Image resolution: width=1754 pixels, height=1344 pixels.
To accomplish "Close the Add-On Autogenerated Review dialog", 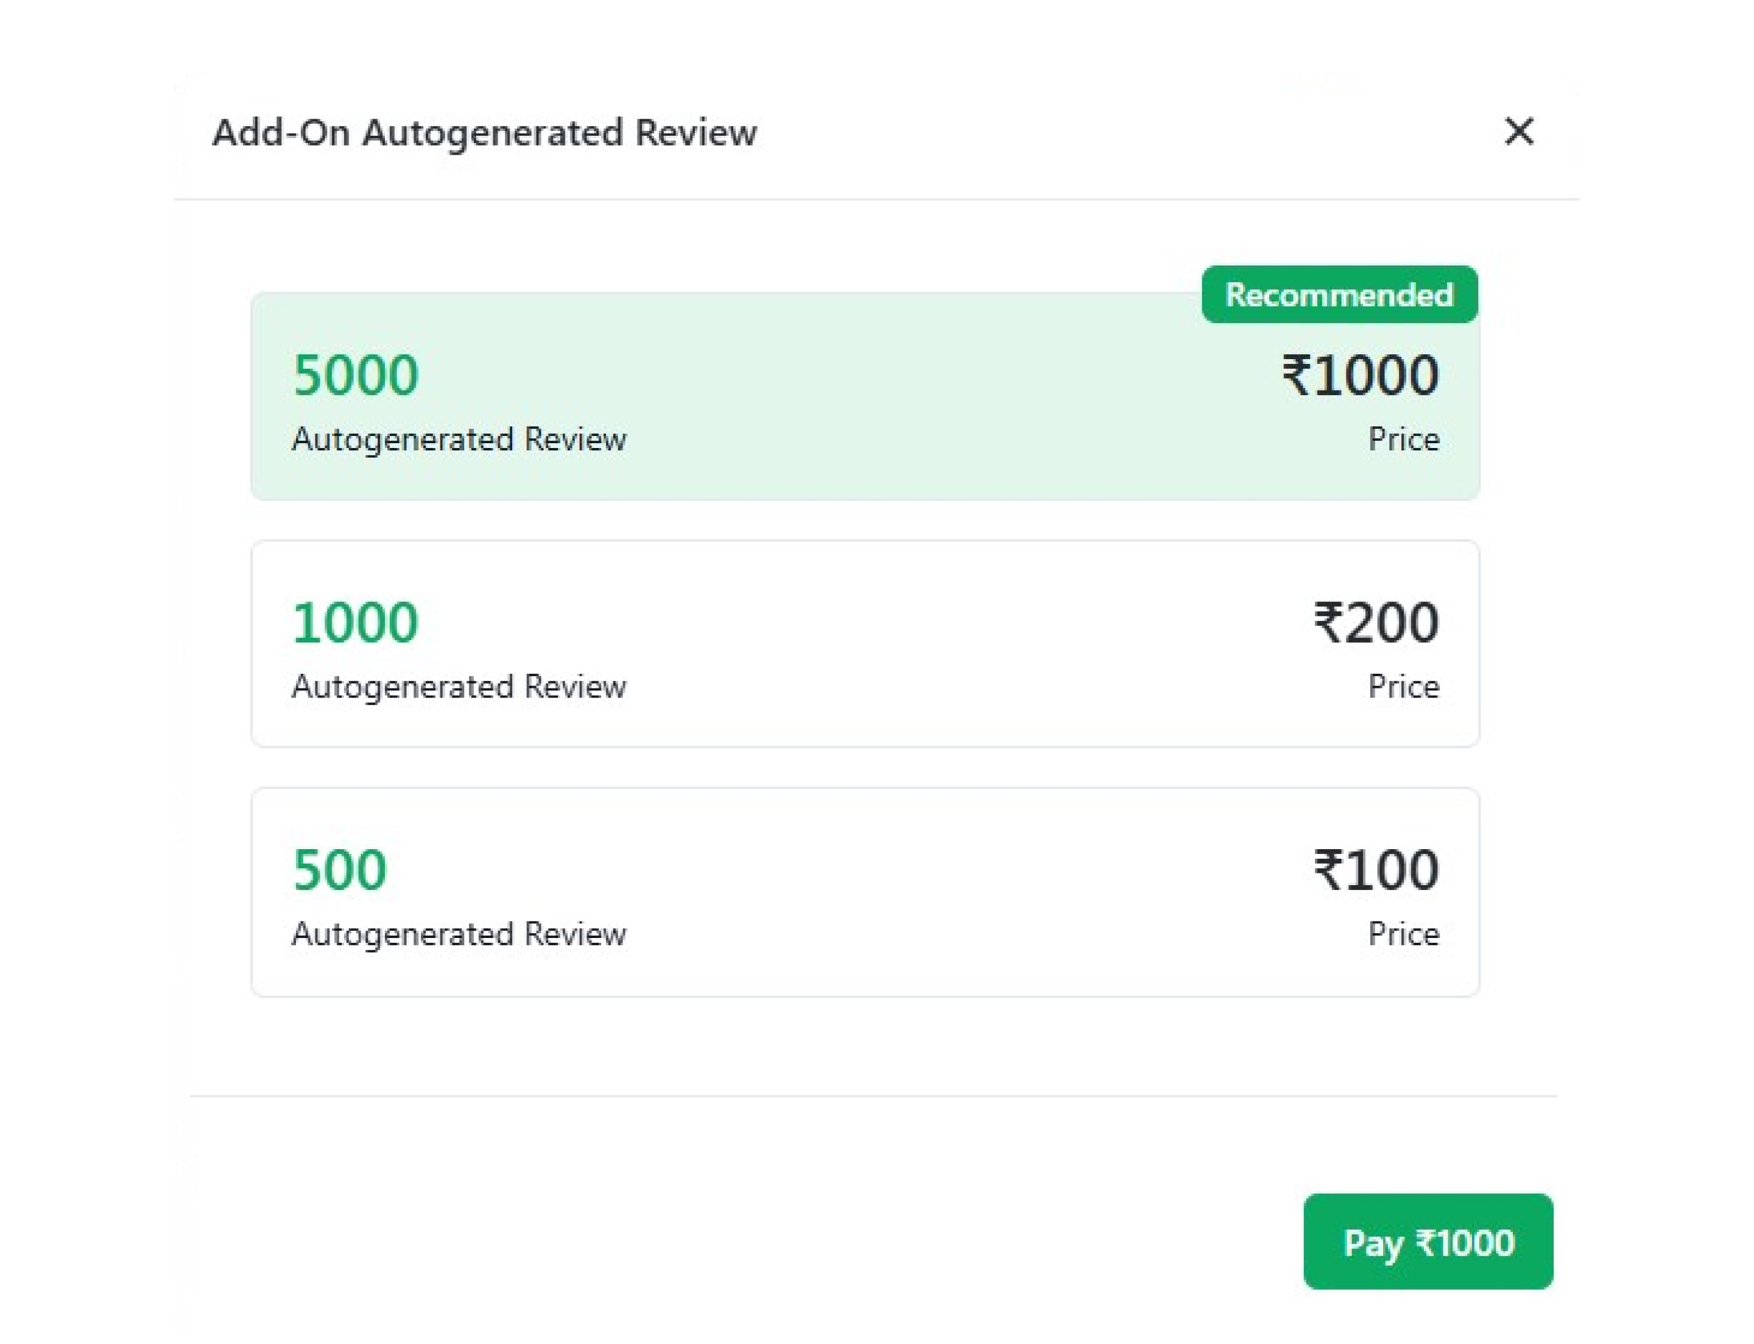I will click(x=1518, y=131).
